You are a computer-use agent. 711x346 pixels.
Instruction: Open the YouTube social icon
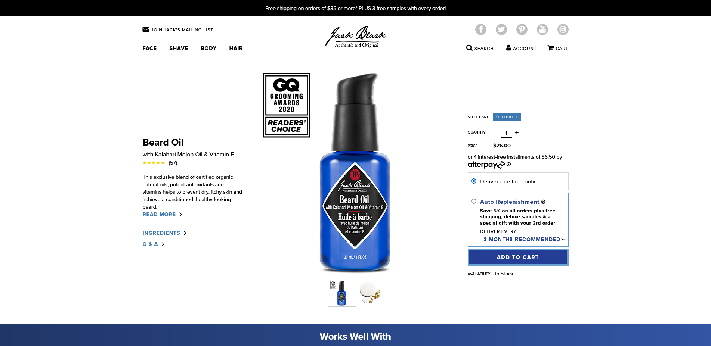coord(542,29)
